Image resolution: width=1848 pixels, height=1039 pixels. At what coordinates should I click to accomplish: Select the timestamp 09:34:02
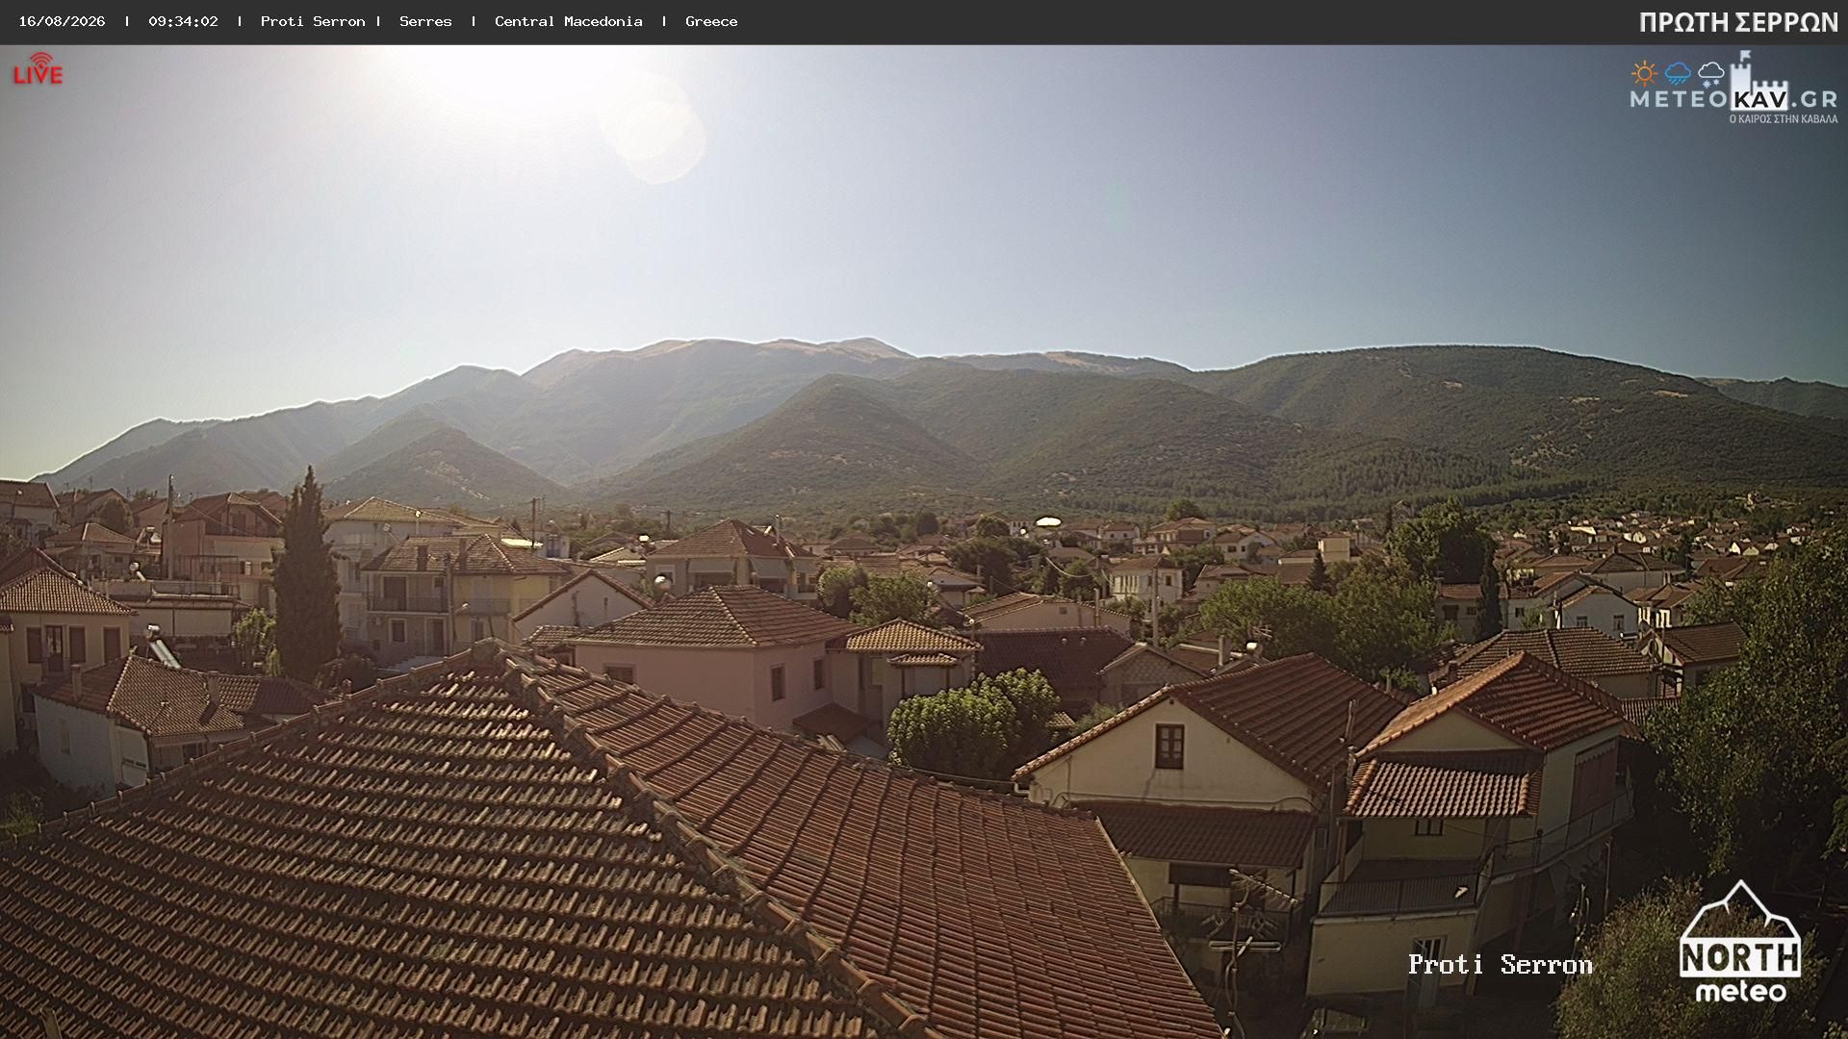click(x=183, y=21)
